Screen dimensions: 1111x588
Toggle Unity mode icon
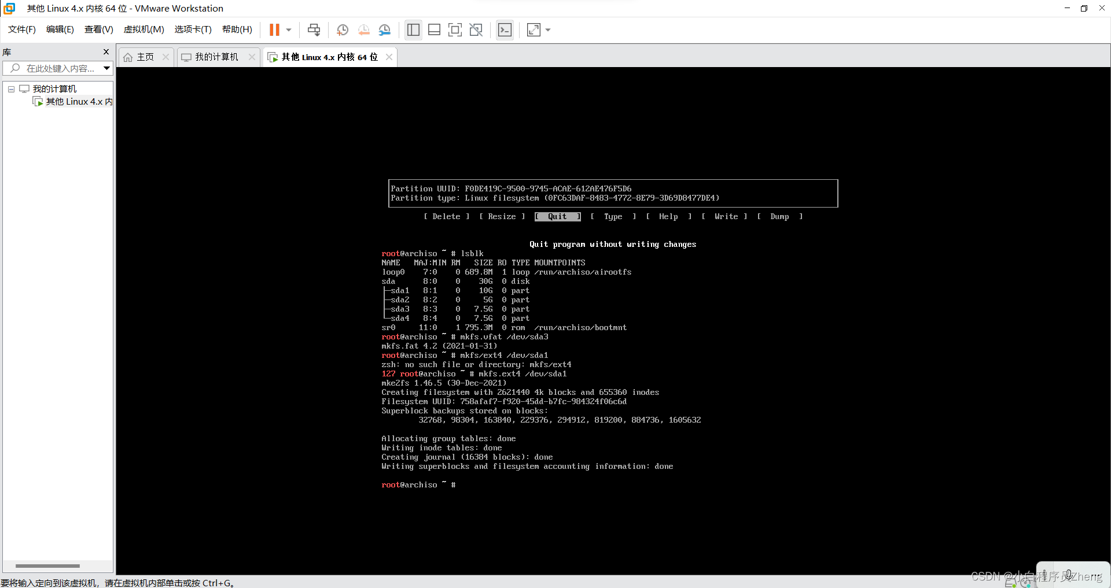pyautogui.click(x=476, y=29)
